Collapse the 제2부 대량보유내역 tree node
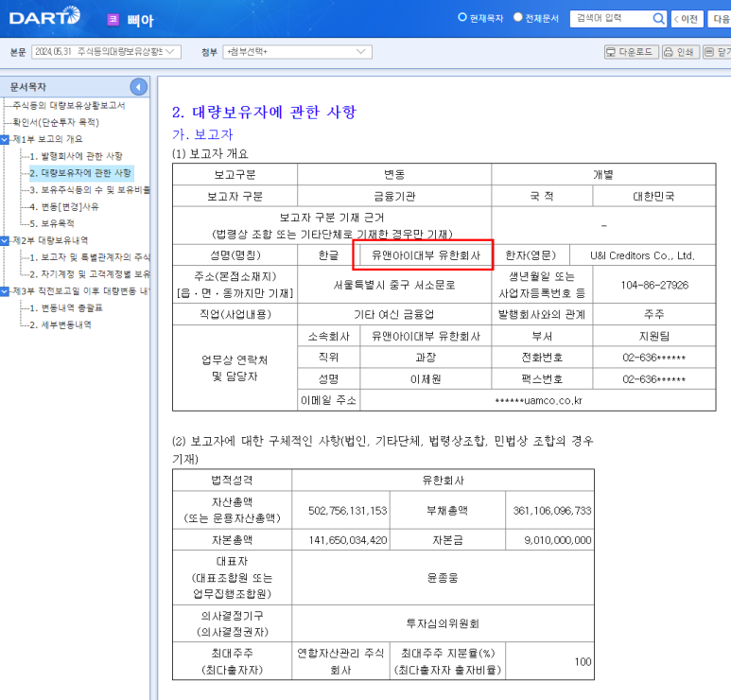Viewport: 731px width, 700px height. [5, 240]
